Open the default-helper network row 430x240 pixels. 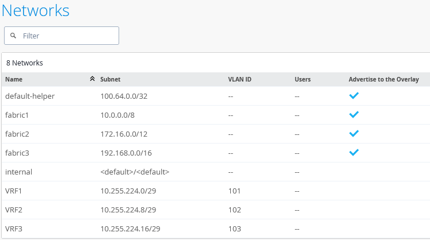tap(215, 96)
